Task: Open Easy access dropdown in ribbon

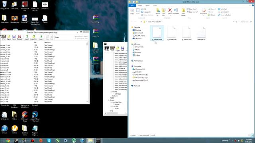Action: click(192, 12)
